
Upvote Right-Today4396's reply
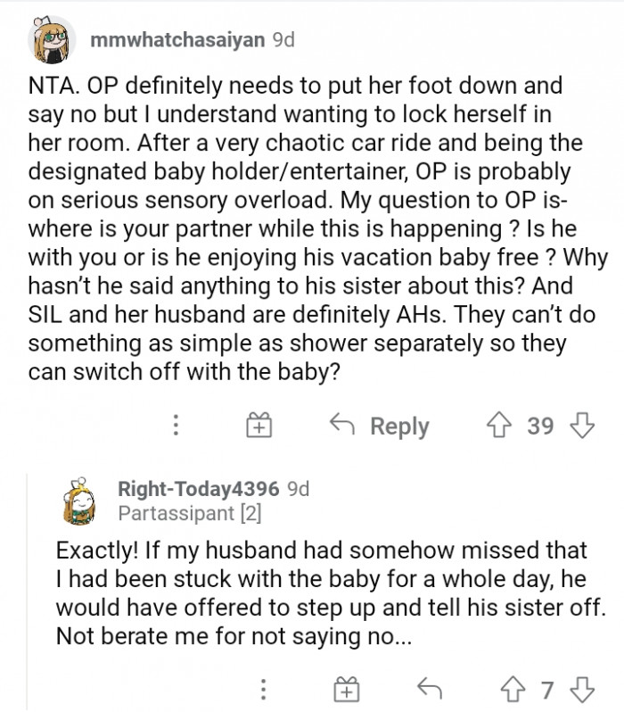tap(514, 690)
